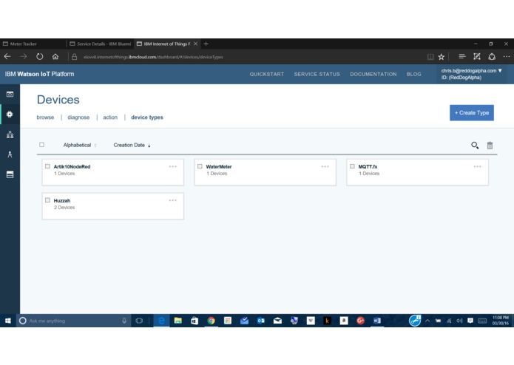Open the WaterMeter device type name

click(x=219, y=167)
